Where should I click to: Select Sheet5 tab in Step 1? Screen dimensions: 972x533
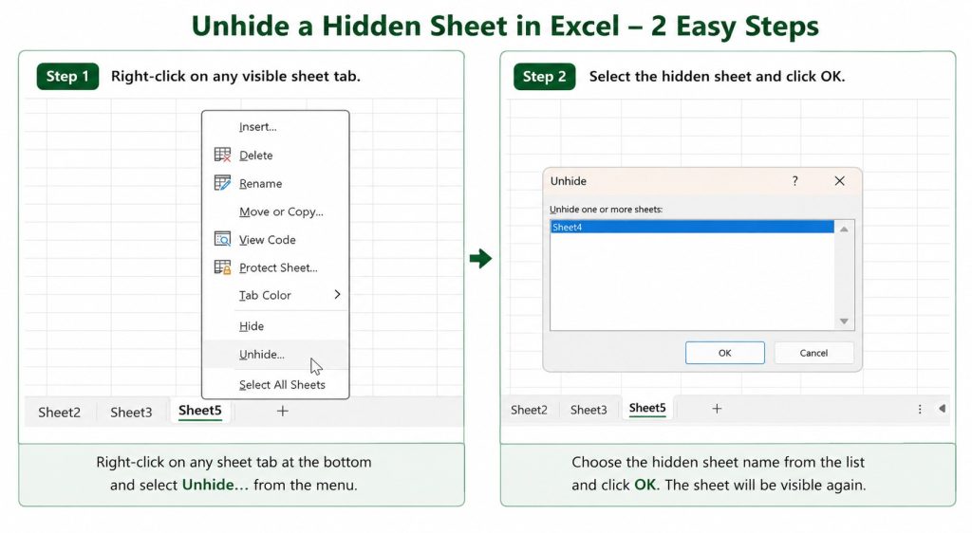200,411
